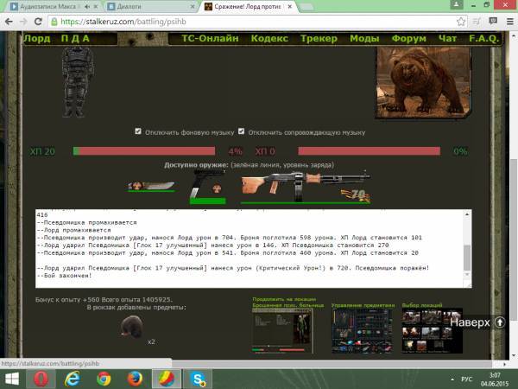This screenshot has height=389, width=518.
Task: Open Opera from the taskbar
Action: click(x=41, y=379)
